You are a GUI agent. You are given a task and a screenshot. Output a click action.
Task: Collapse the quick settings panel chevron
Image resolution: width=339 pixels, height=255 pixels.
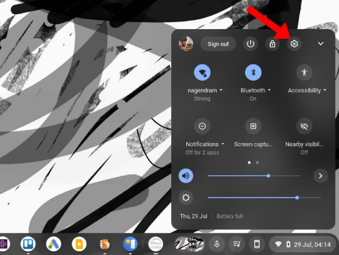(x=320, y=44)
